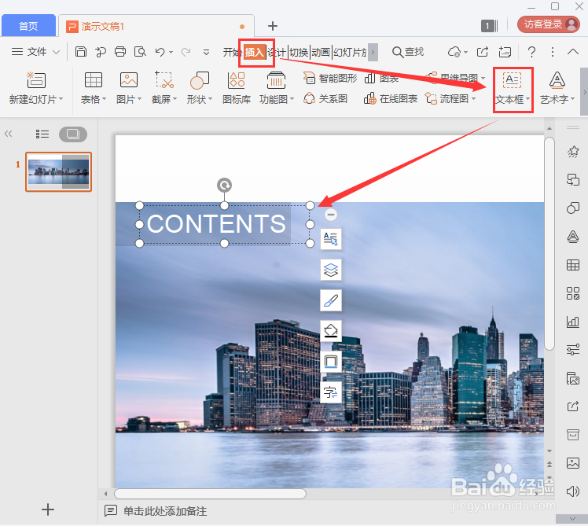This screenshot has height=526, width=588.
Task: Click the settings sliders icon in right sidebar
Action: pos(572,350)
